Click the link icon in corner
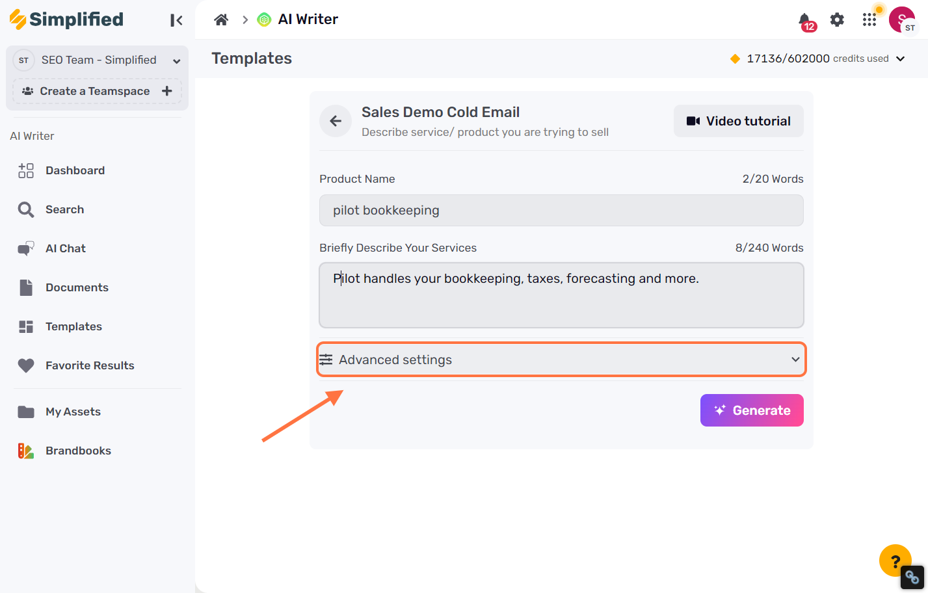This screenshot has height=593, width=928. [x=912, y=577]
